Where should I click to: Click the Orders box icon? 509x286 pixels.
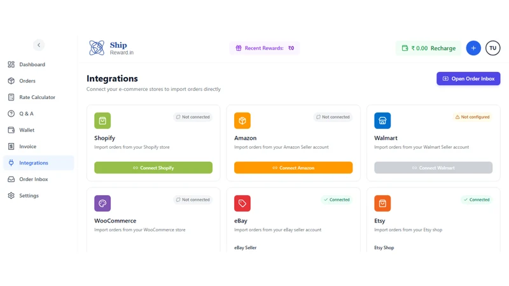click(x=11, y=81)
